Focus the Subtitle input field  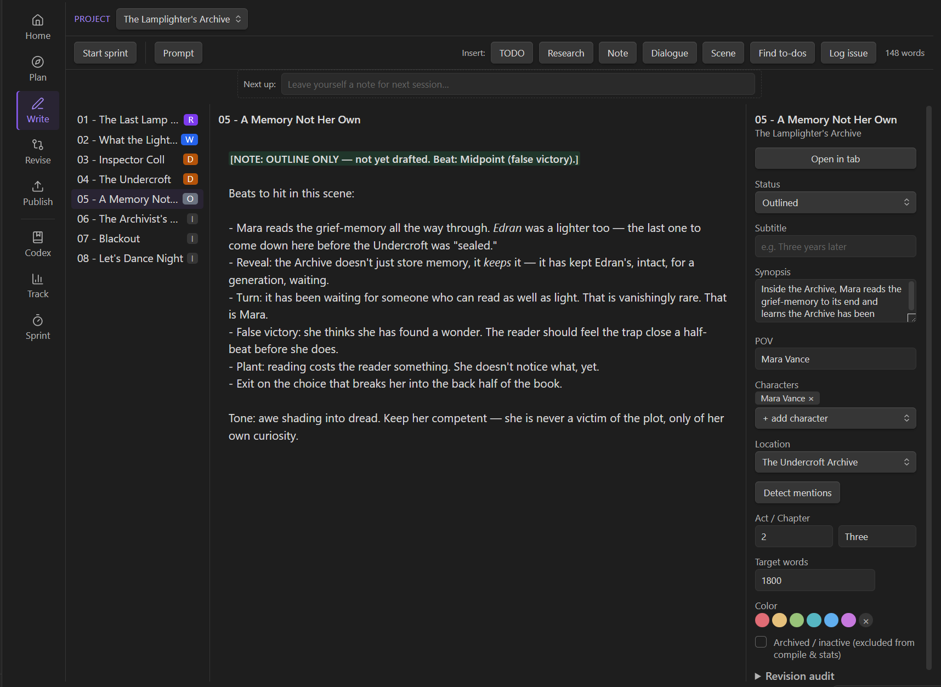pos(836,247)
